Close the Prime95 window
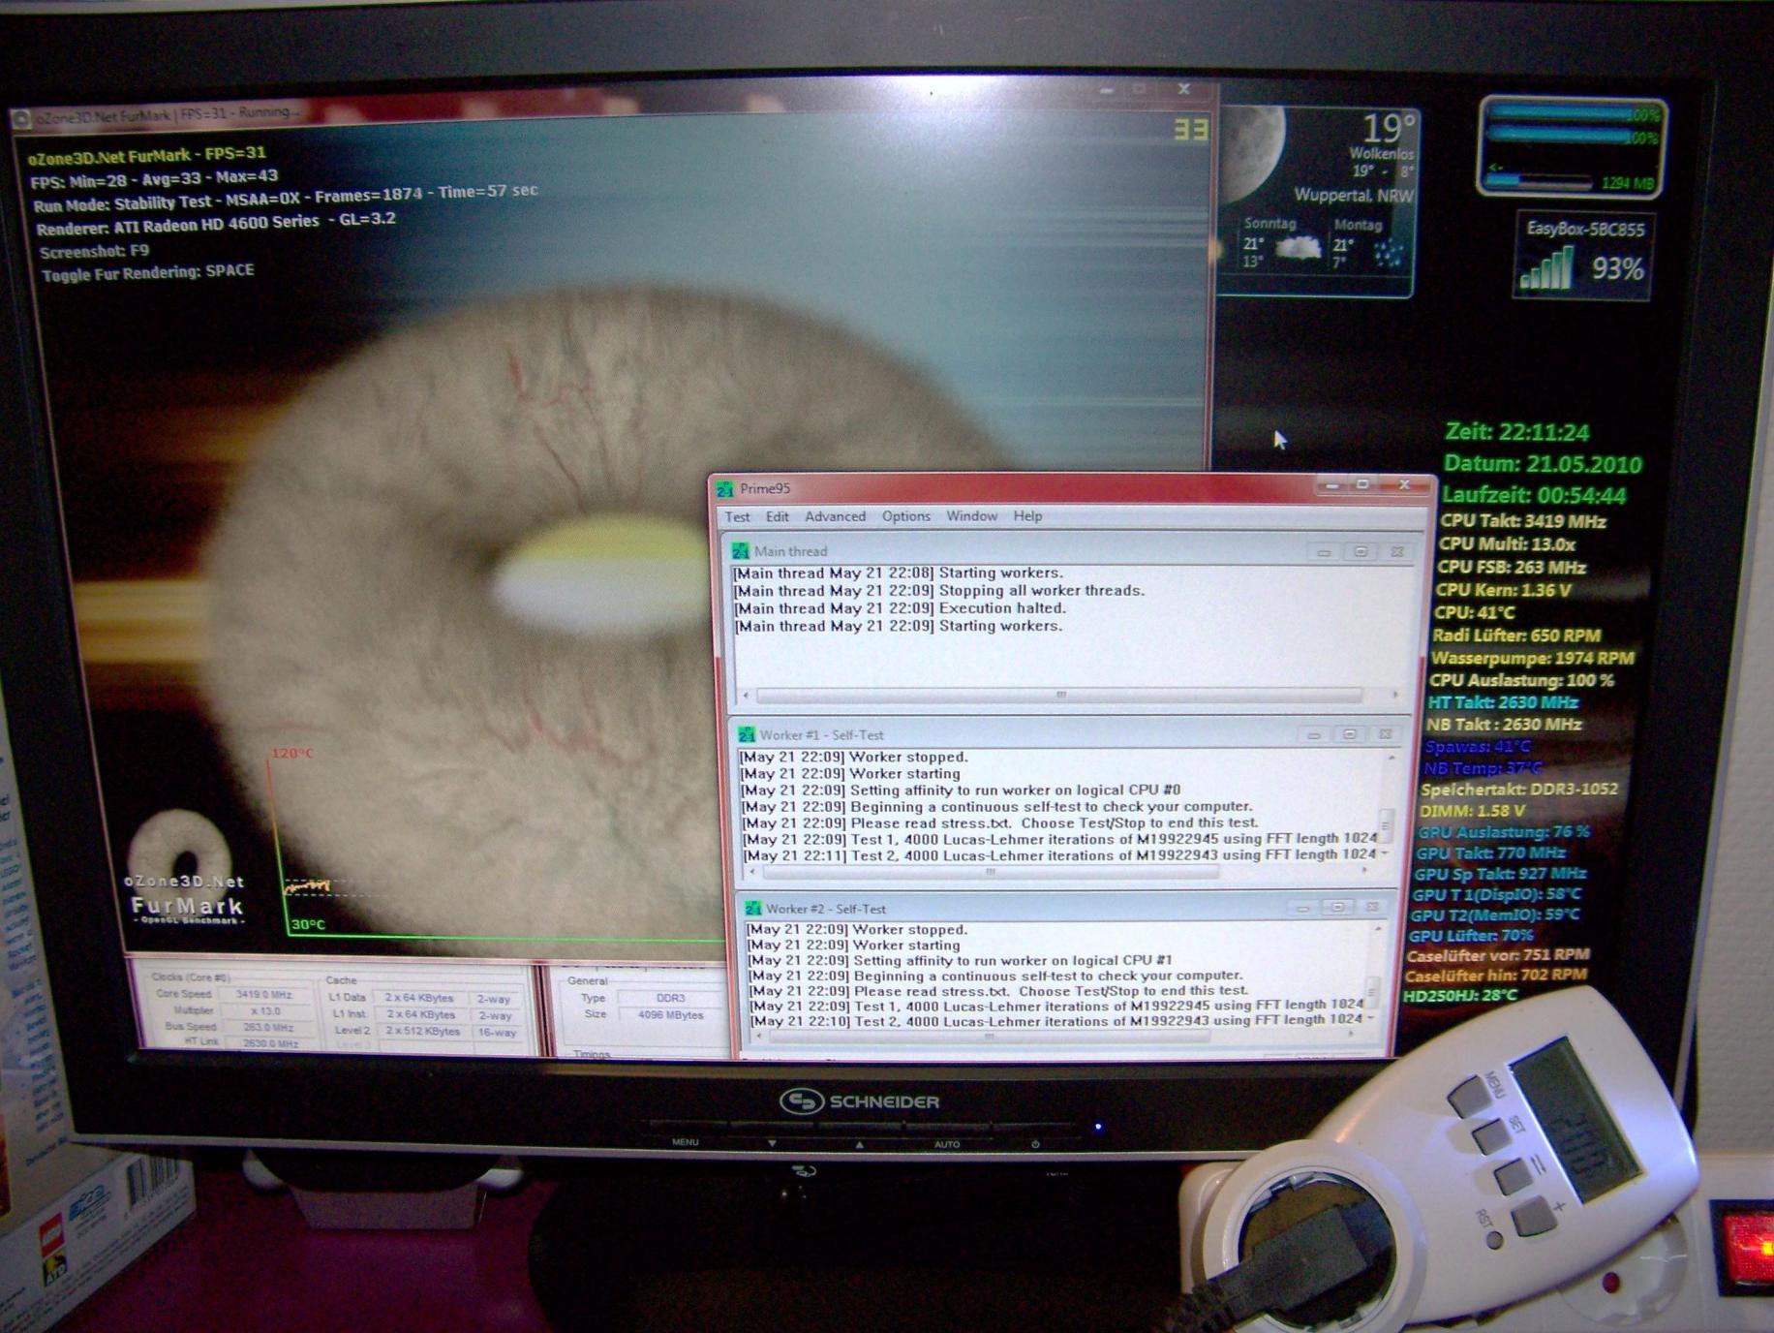 (x=1404, y=484)
